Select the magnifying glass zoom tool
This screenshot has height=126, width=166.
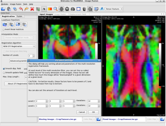pos(56,9)
